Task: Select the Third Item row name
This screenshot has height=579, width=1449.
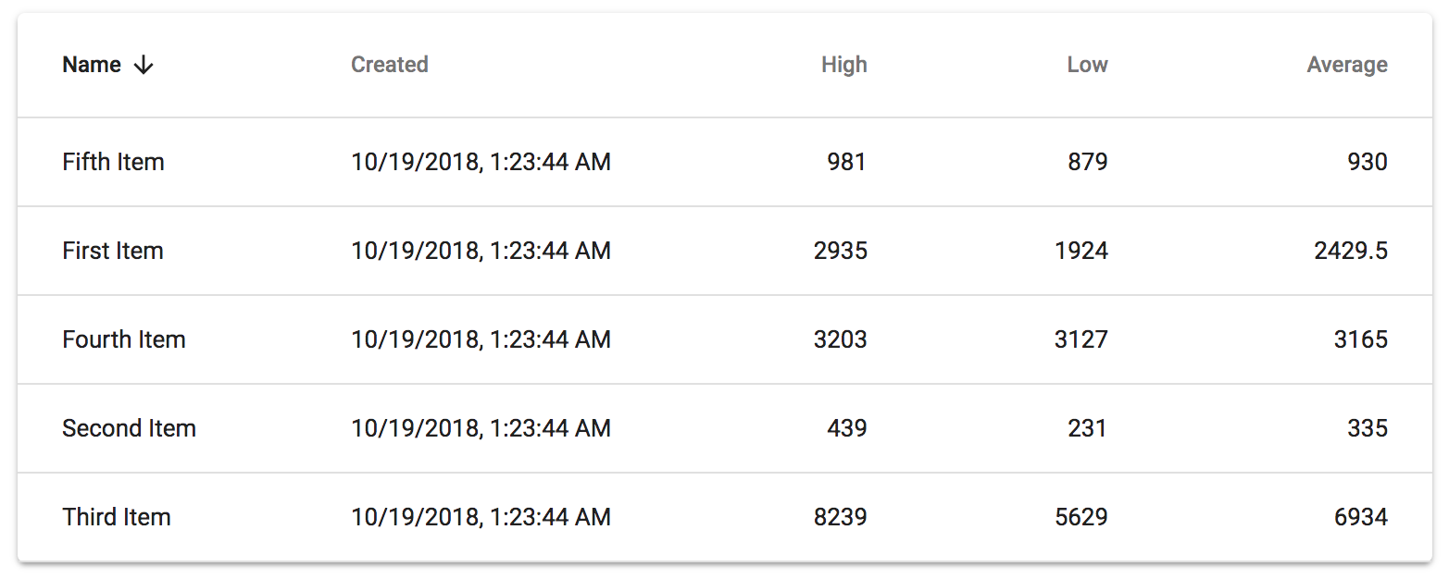Action: click(116, 517)
